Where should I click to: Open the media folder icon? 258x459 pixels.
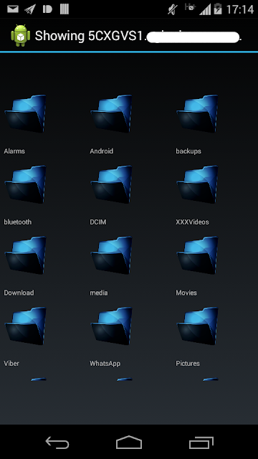(x=112, y=255)
